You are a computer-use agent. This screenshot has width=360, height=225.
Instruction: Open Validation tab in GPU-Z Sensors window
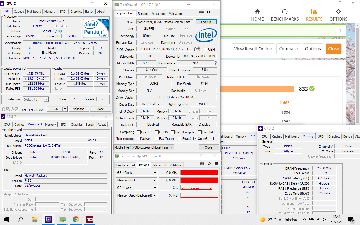176,165
